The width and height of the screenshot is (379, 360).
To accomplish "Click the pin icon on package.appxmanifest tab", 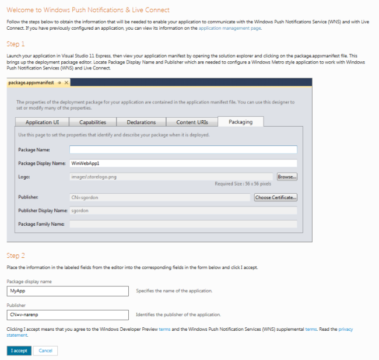I will pyautogui.click(x=59, y=83).
